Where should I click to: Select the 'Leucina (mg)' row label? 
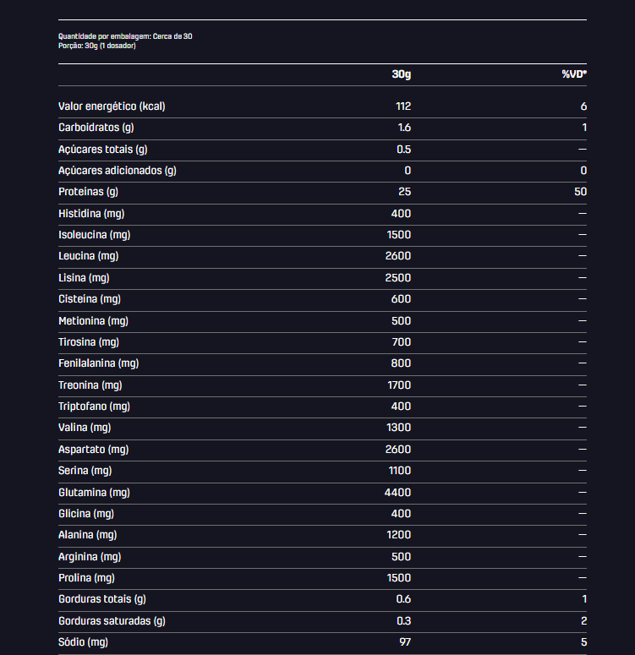point(89,256)
